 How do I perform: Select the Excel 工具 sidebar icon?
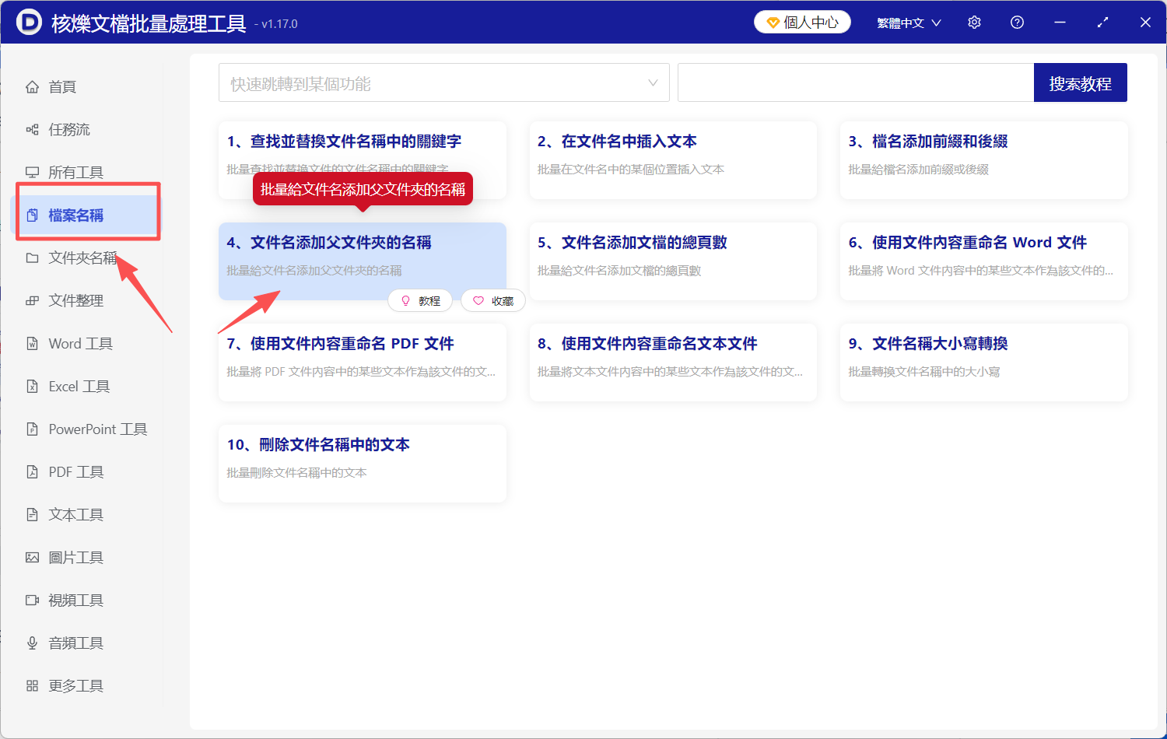tap(78, 386)
